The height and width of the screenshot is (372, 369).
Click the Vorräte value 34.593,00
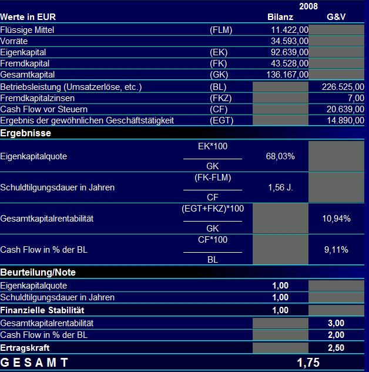pos(290,41)
